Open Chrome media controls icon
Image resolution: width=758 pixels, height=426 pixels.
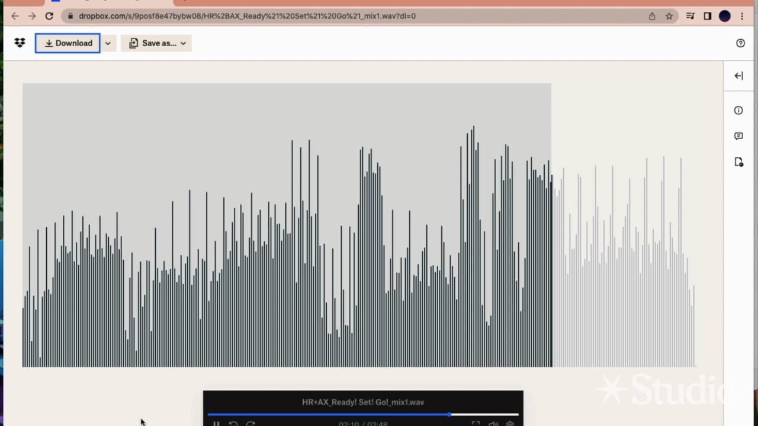click(x=690, y=16)
